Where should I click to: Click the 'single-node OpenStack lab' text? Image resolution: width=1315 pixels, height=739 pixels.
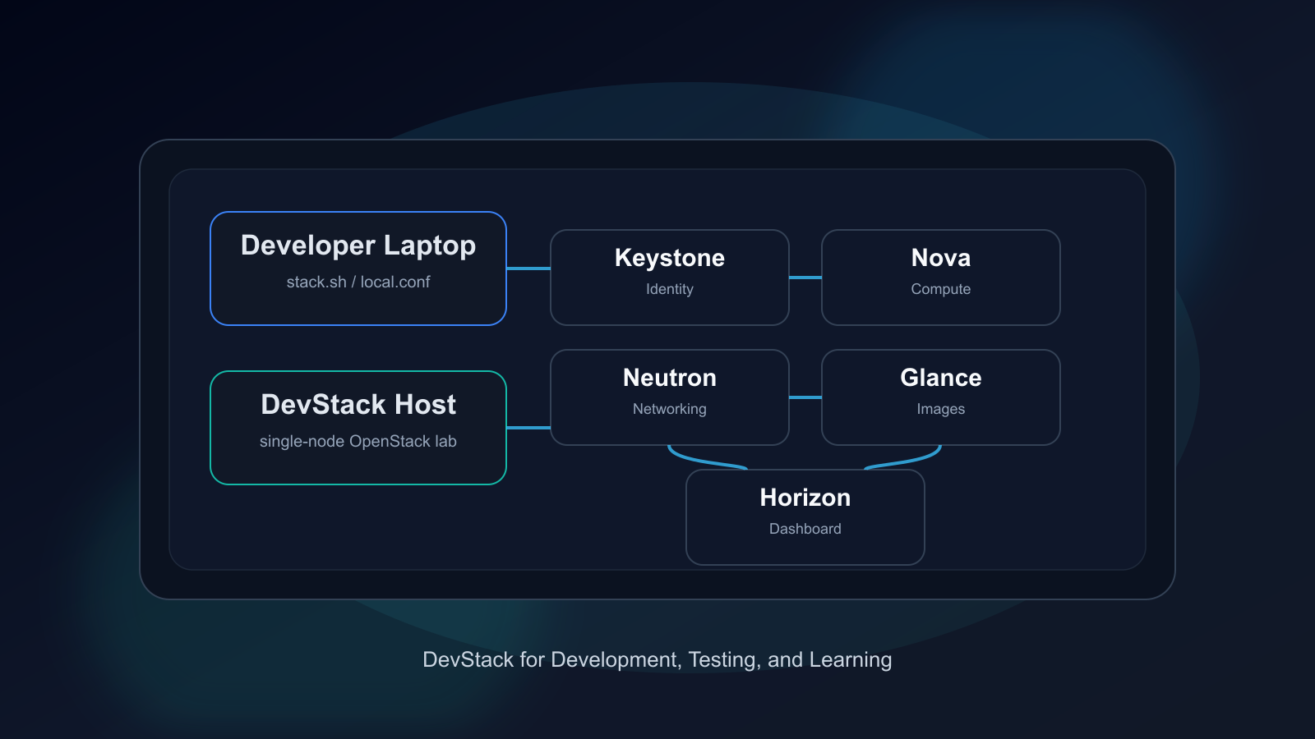click(358, 441)
